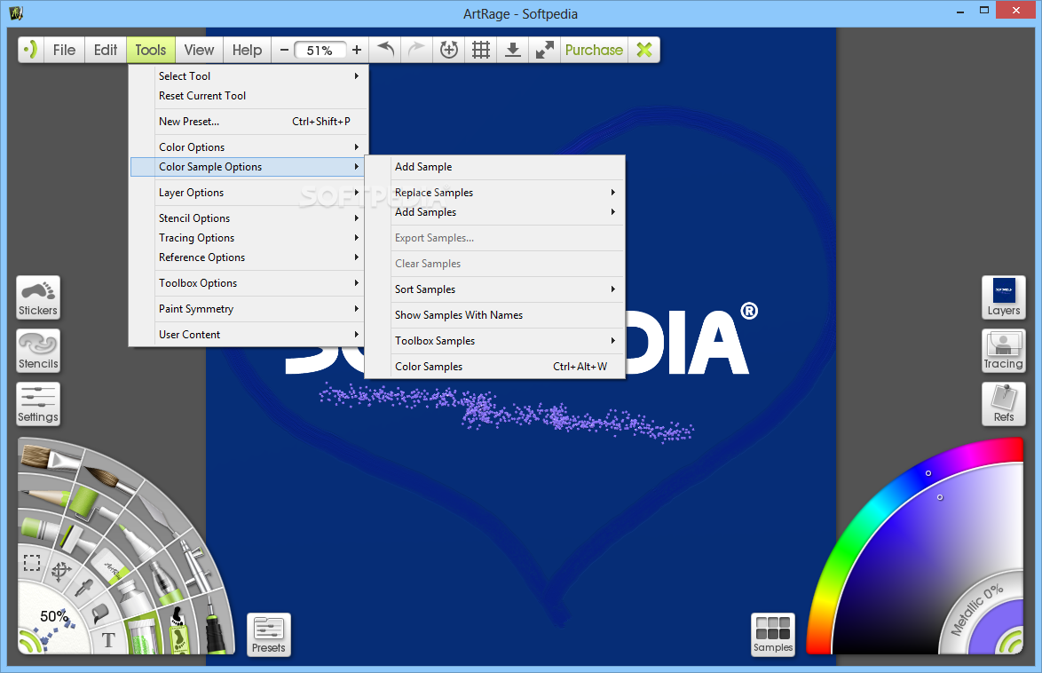Click the download arrow toolbar icon
Image resolution: width=1042 pixels, height=673 pixels.
[x=513, y=50]
